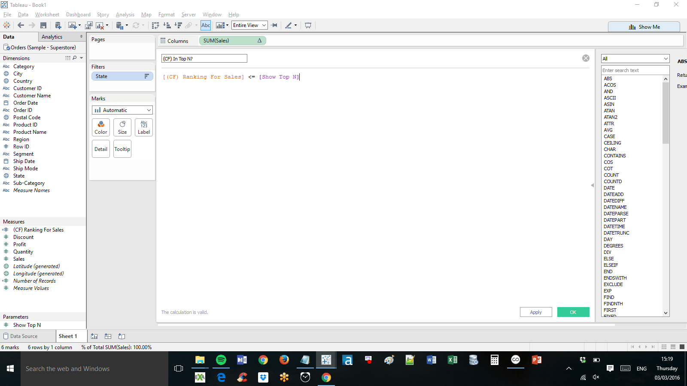The height and width of the screenshot is (386, 687).
Task: Close the calculation editor with X
Action: pos(586,58)
